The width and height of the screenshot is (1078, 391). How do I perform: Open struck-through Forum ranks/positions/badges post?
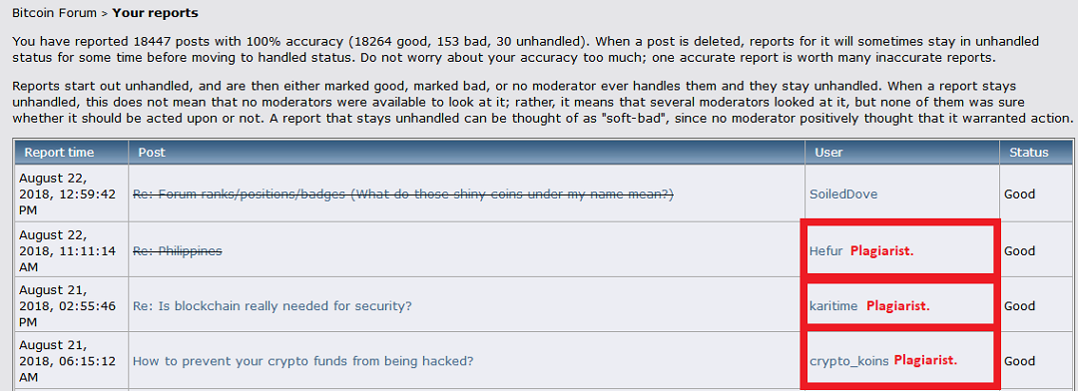click(403, 195)
